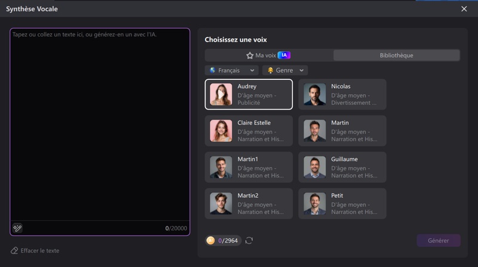Click the AI text generation icon
The image size is (478, 267).
(x=17, y=228)
